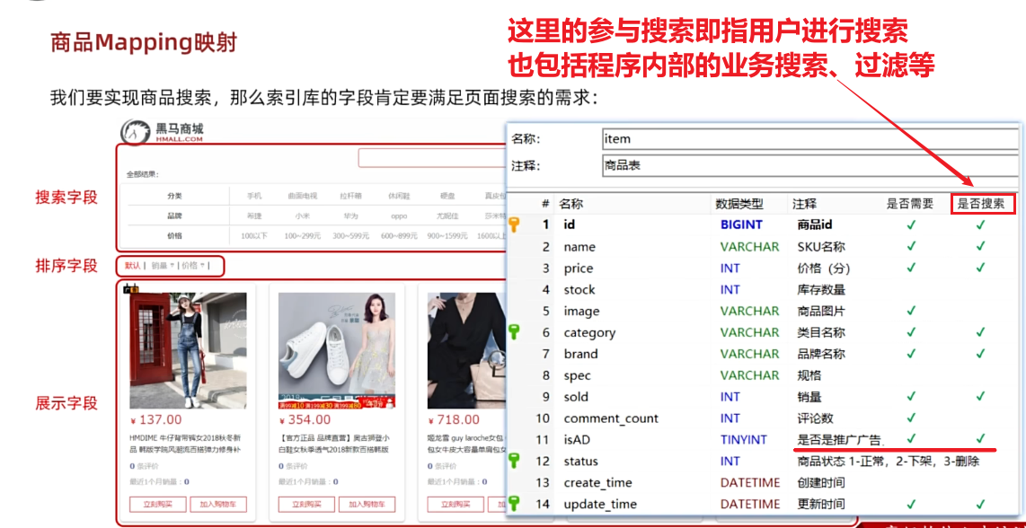Image resolution: width=1026 pixels, height=528 pixels.
Task: Click the 是否需要 checkmark in the price row
Action: coord(911,268)
